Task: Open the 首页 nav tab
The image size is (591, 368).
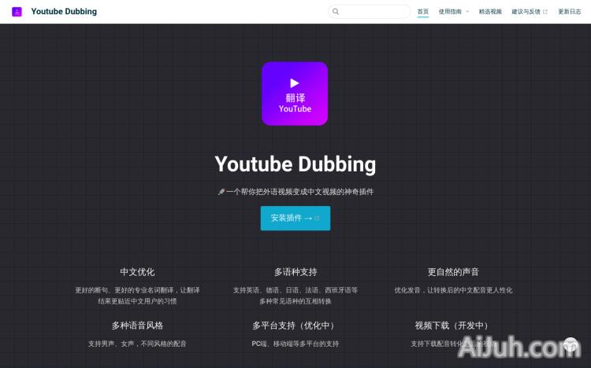Action: pos(423,12)
